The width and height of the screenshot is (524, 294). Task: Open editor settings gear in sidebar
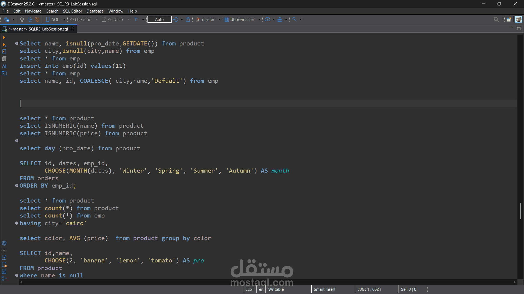click(x=4, y=243)
